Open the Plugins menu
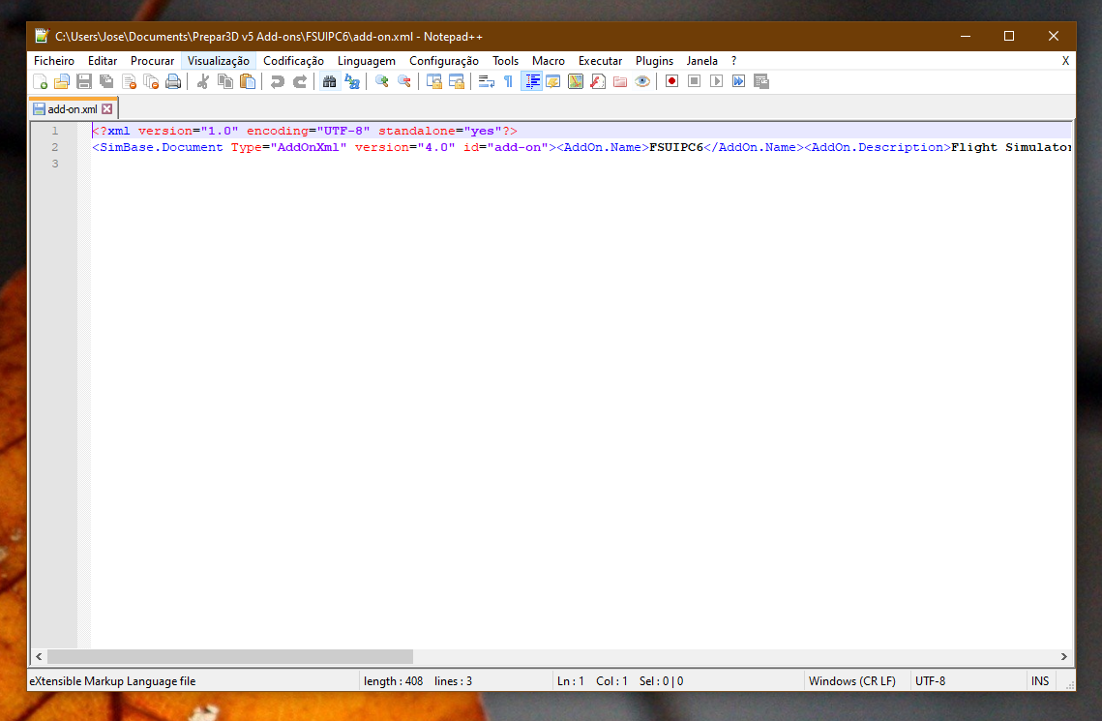1102x721 pixels. 654,61
